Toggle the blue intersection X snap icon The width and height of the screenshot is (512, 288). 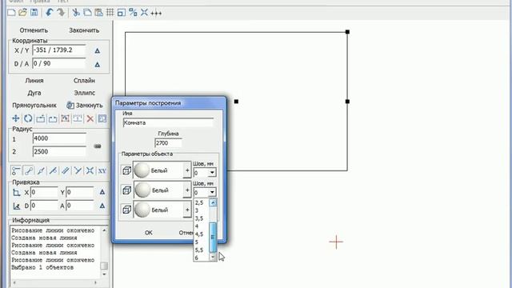pos(90,170)
